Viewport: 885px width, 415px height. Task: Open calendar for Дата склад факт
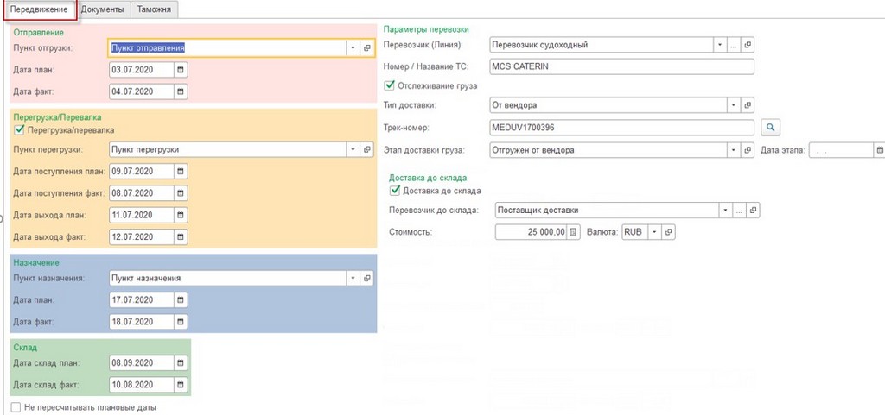(181, 384)
